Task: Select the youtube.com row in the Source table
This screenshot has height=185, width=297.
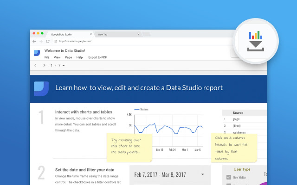Action: pos(245,132)
